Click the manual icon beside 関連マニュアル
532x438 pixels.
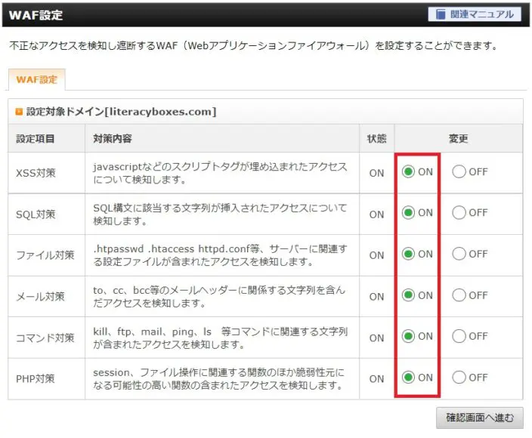click(439, 14)
